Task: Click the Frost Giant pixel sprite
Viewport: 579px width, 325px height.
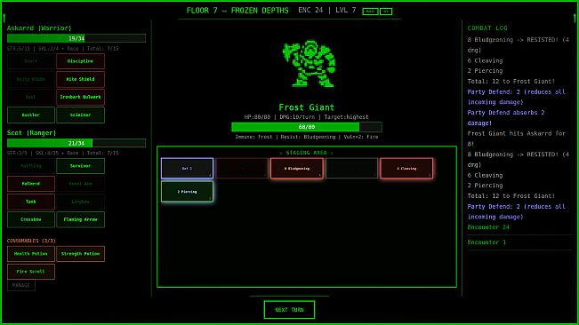Action: point(309,64)
